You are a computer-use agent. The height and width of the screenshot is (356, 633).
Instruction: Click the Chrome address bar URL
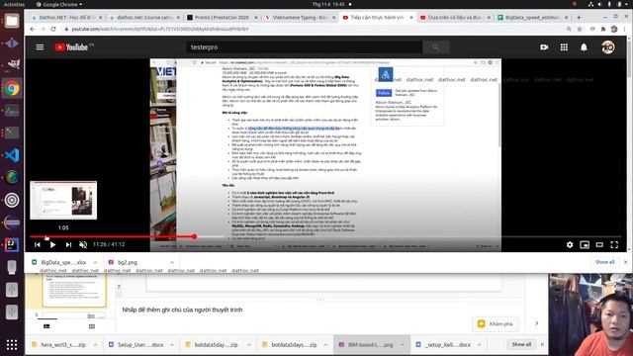160,29
